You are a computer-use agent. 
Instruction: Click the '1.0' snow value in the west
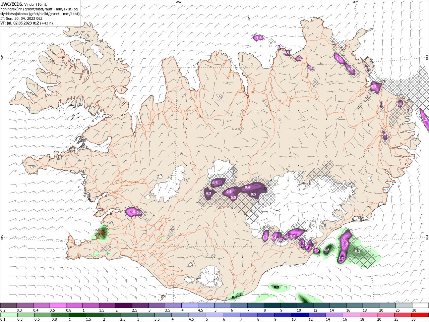coord(132,212)
